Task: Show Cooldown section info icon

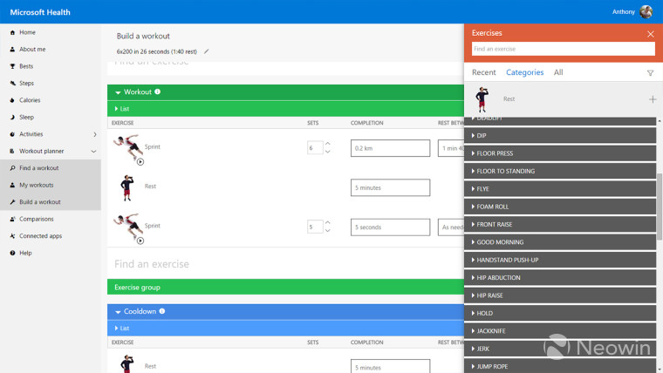Action: (x=162, y=311)
